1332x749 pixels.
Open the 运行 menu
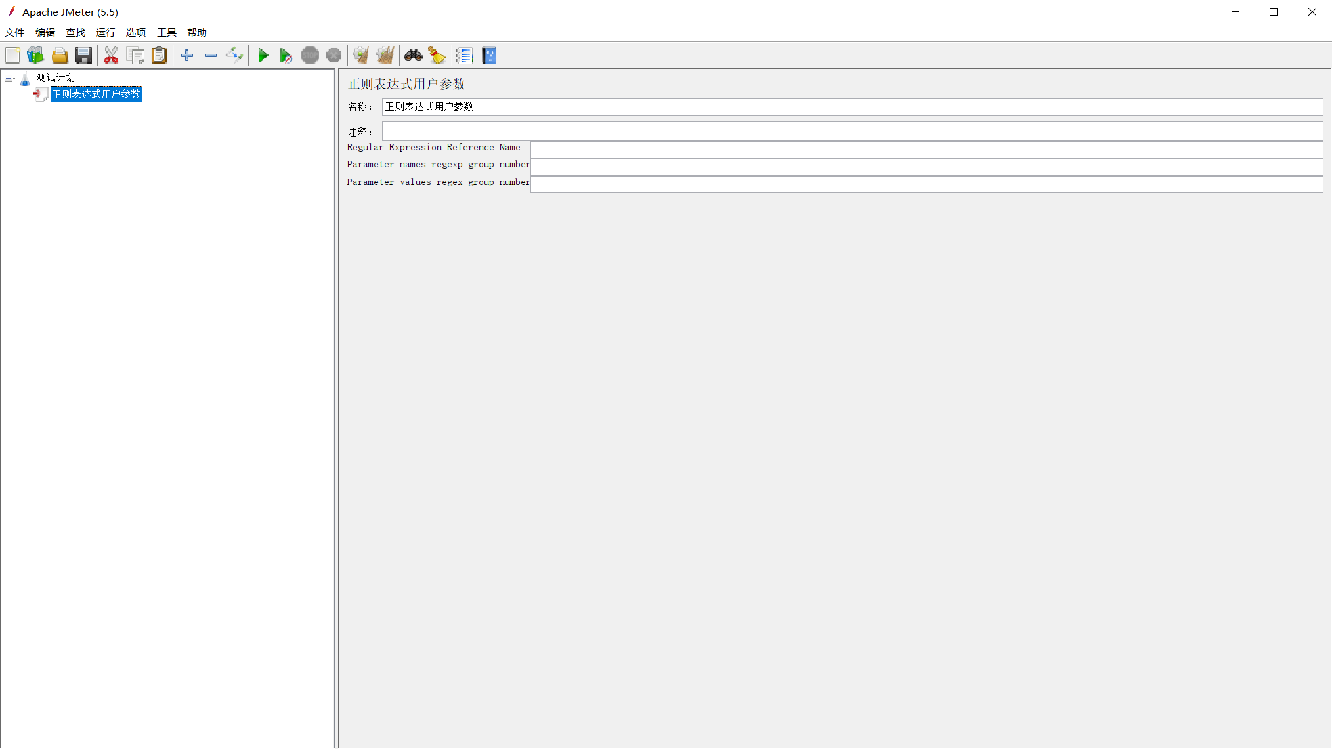click(106, 32)
